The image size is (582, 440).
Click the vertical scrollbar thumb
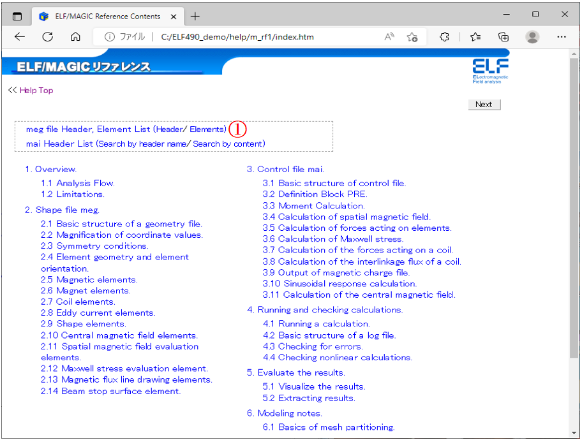[574, 208]
